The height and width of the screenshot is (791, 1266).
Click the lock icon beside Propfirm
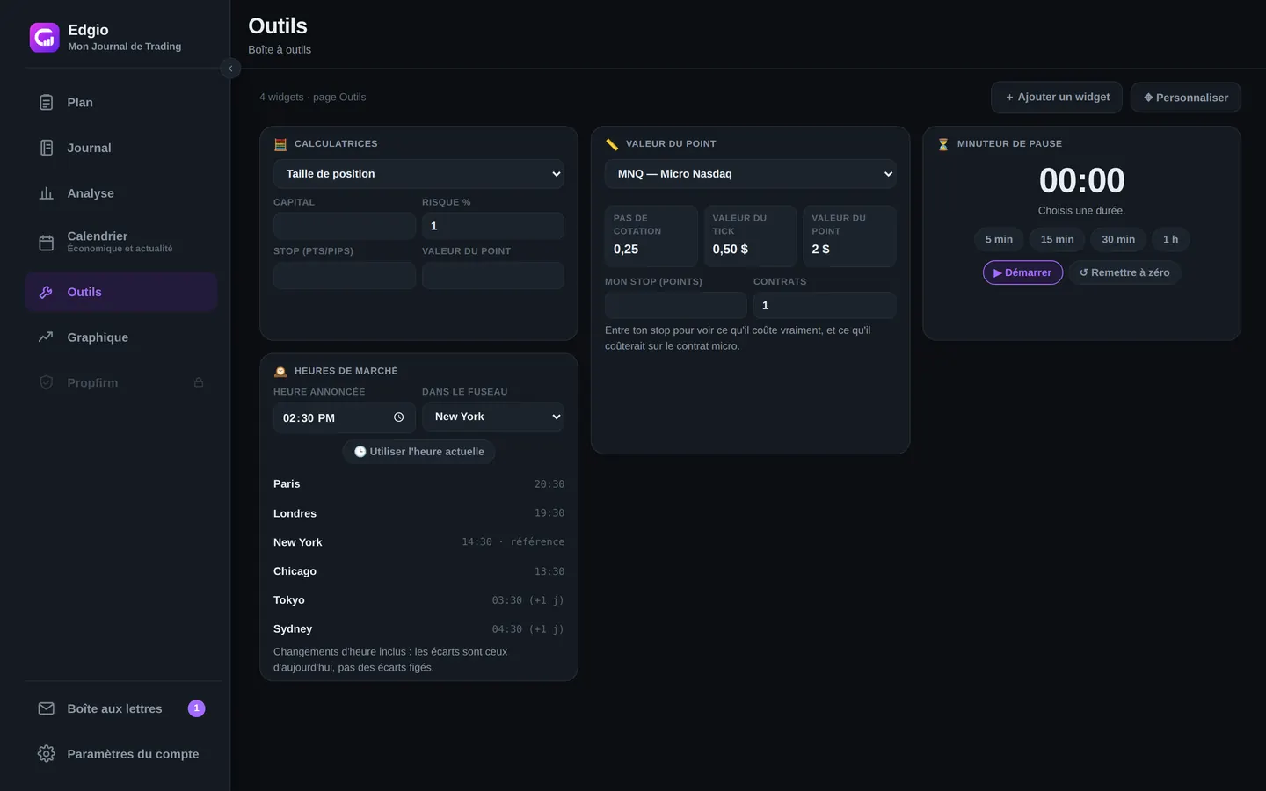(x=199, y=382)
